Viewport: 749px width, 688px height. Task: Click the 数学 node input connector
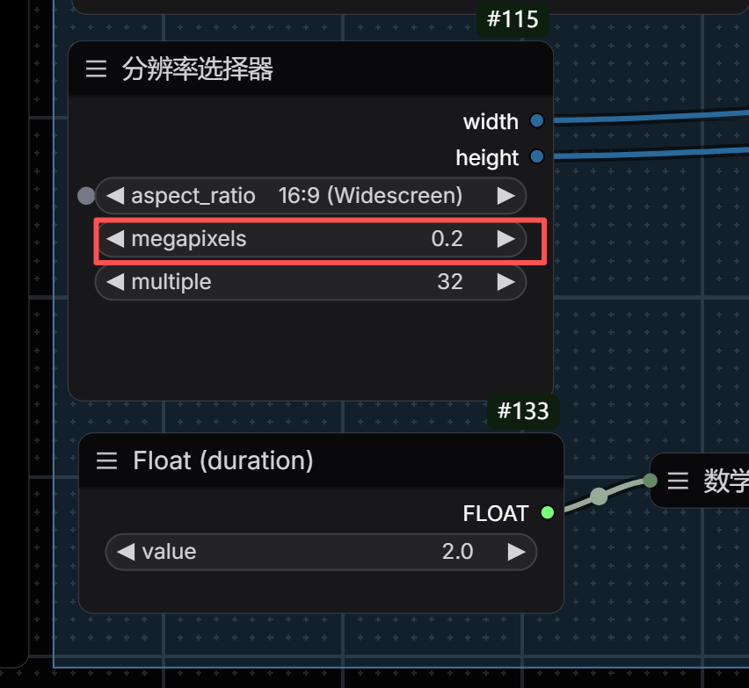pyautogui.click(x=651, y=481)
